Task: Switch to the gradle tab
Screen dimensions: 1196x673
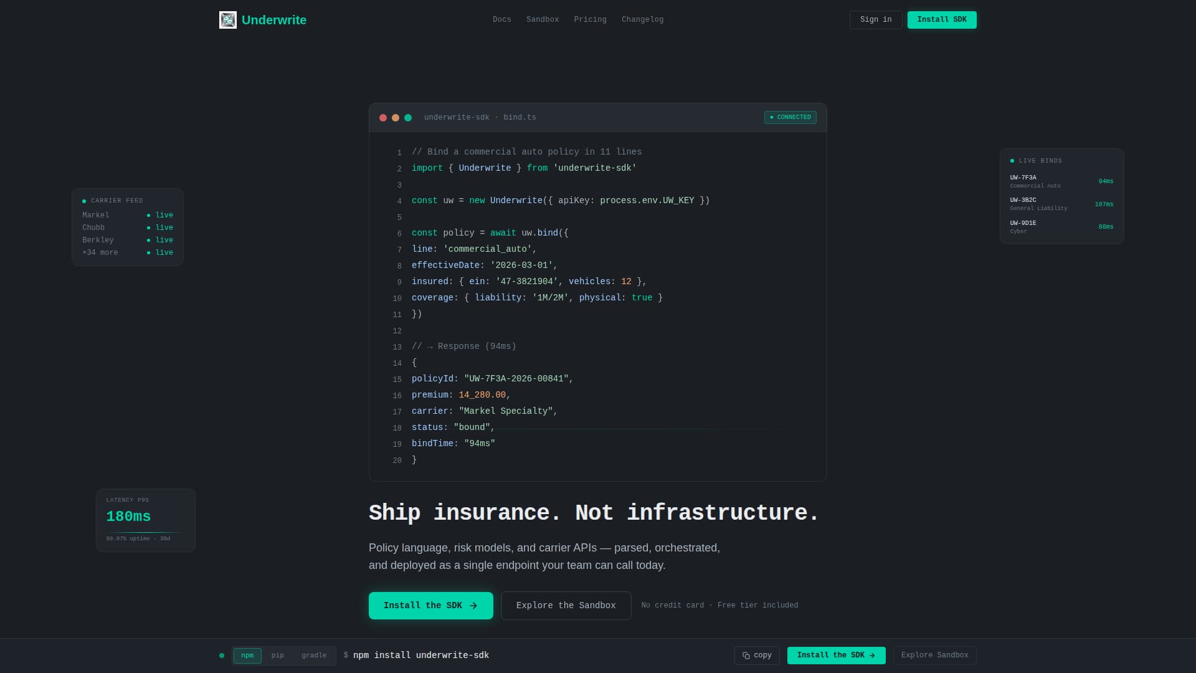Action: coord(314,656)
